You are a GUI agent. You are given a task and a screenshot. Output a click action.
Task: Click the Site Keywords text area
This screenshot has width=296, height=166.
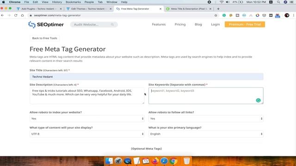click(206, 95)
